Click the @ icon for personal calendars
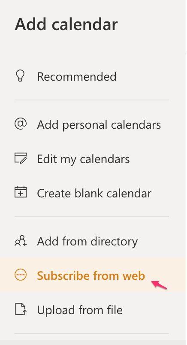The height and width of the screenshot is (345, 187). point(21,124)
